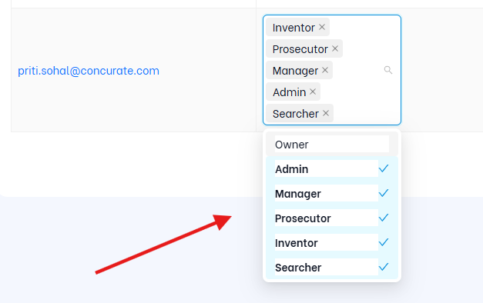This screenshot has height=303, width=483.
Task: Remove the Admin tag with its X
Action: (313, 92)
